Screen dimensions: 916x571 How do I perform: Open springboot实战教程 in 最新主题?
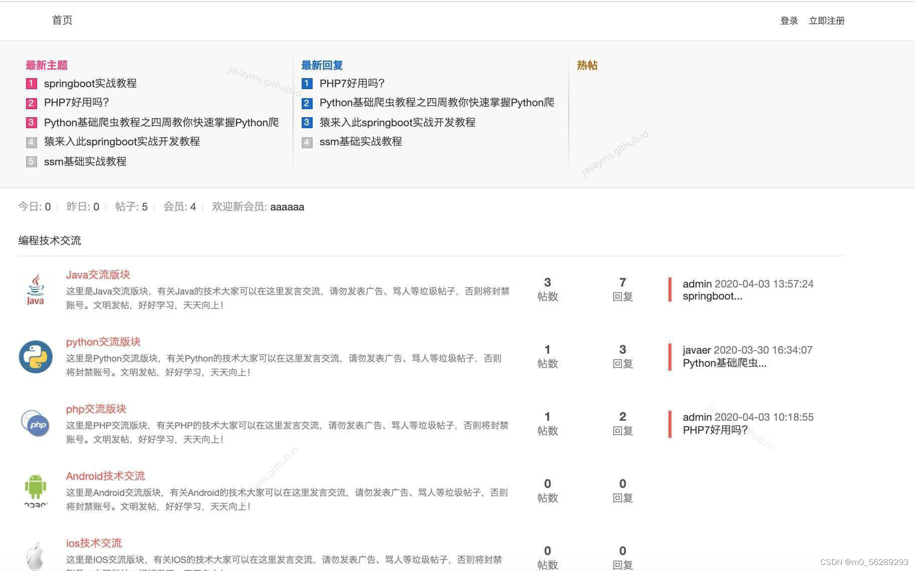click(x=90, y=83)
